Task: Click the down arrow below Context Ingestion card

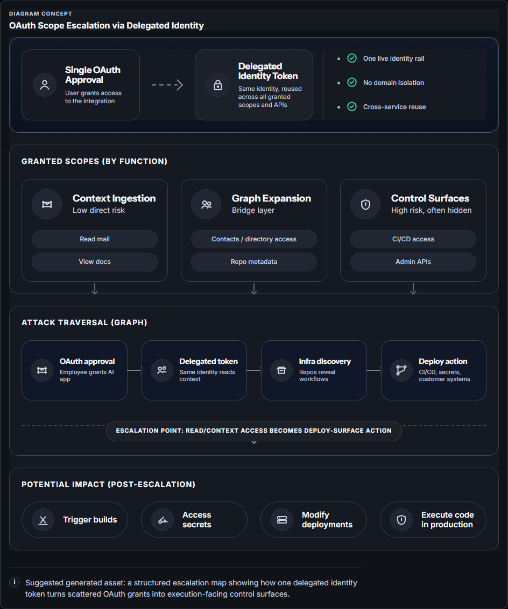Action: (x=95, y=289)
